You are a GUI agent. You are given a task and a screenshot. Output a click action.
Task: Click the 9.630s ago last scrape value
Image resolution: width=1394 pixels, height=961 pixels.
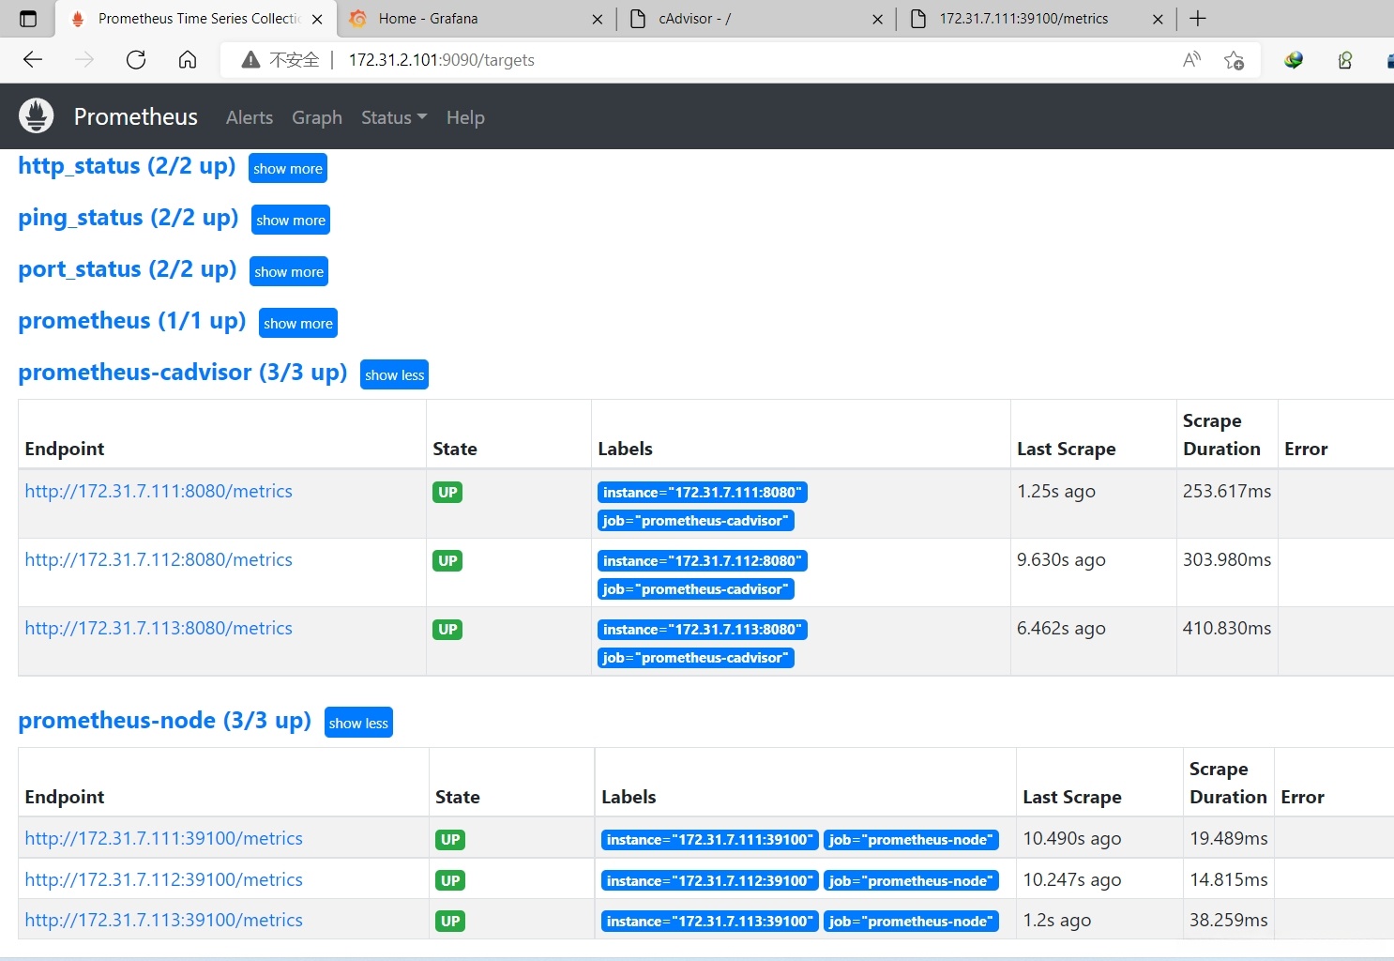click(1061, 559)
